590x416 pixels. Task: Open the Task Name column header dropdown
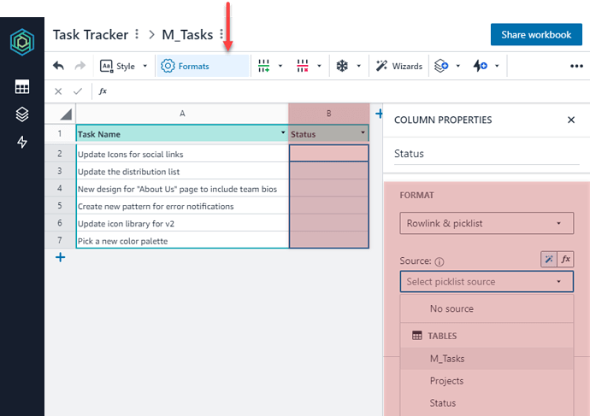[283, 134]
